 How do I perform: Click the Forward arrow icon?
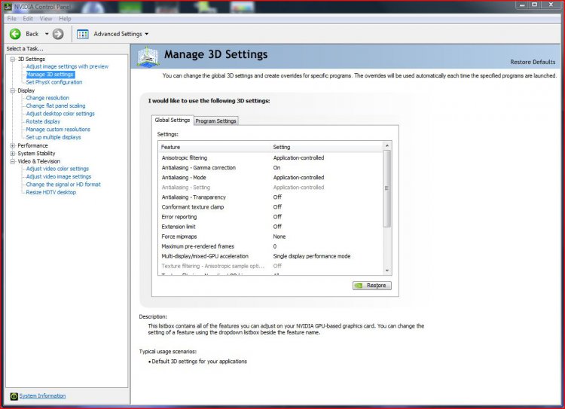tap(58, 34)
